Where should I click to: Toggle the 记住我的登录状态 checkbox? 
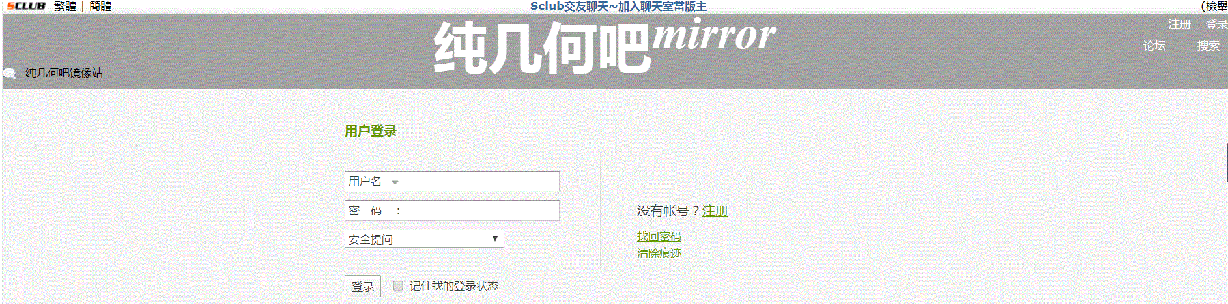tap(398, 285)
